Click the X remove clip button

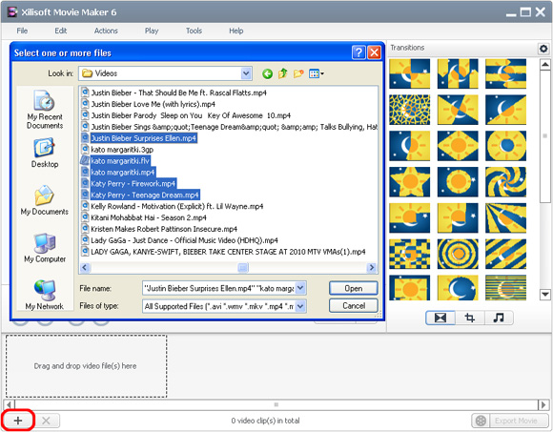click(46, 421)
